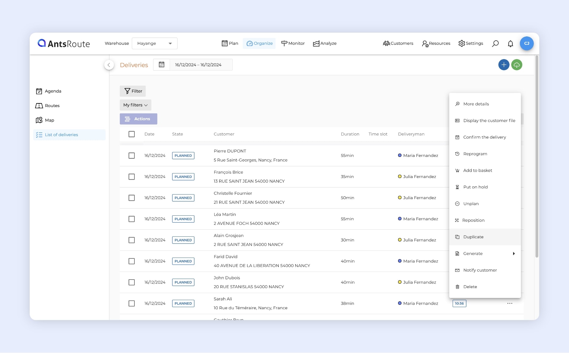This screenshot has height=353, width=569.
Task: Click the Filter button
Action: click(133, 91)
